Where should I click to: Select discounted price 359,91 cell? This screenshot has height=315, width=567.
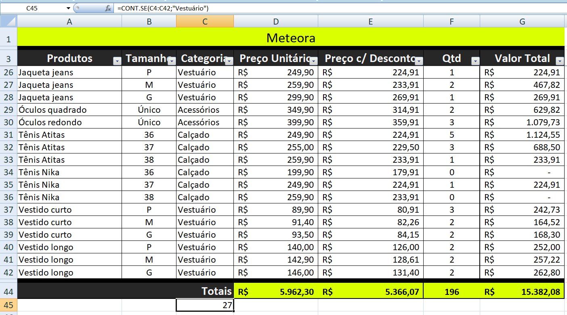pos(371,122)
